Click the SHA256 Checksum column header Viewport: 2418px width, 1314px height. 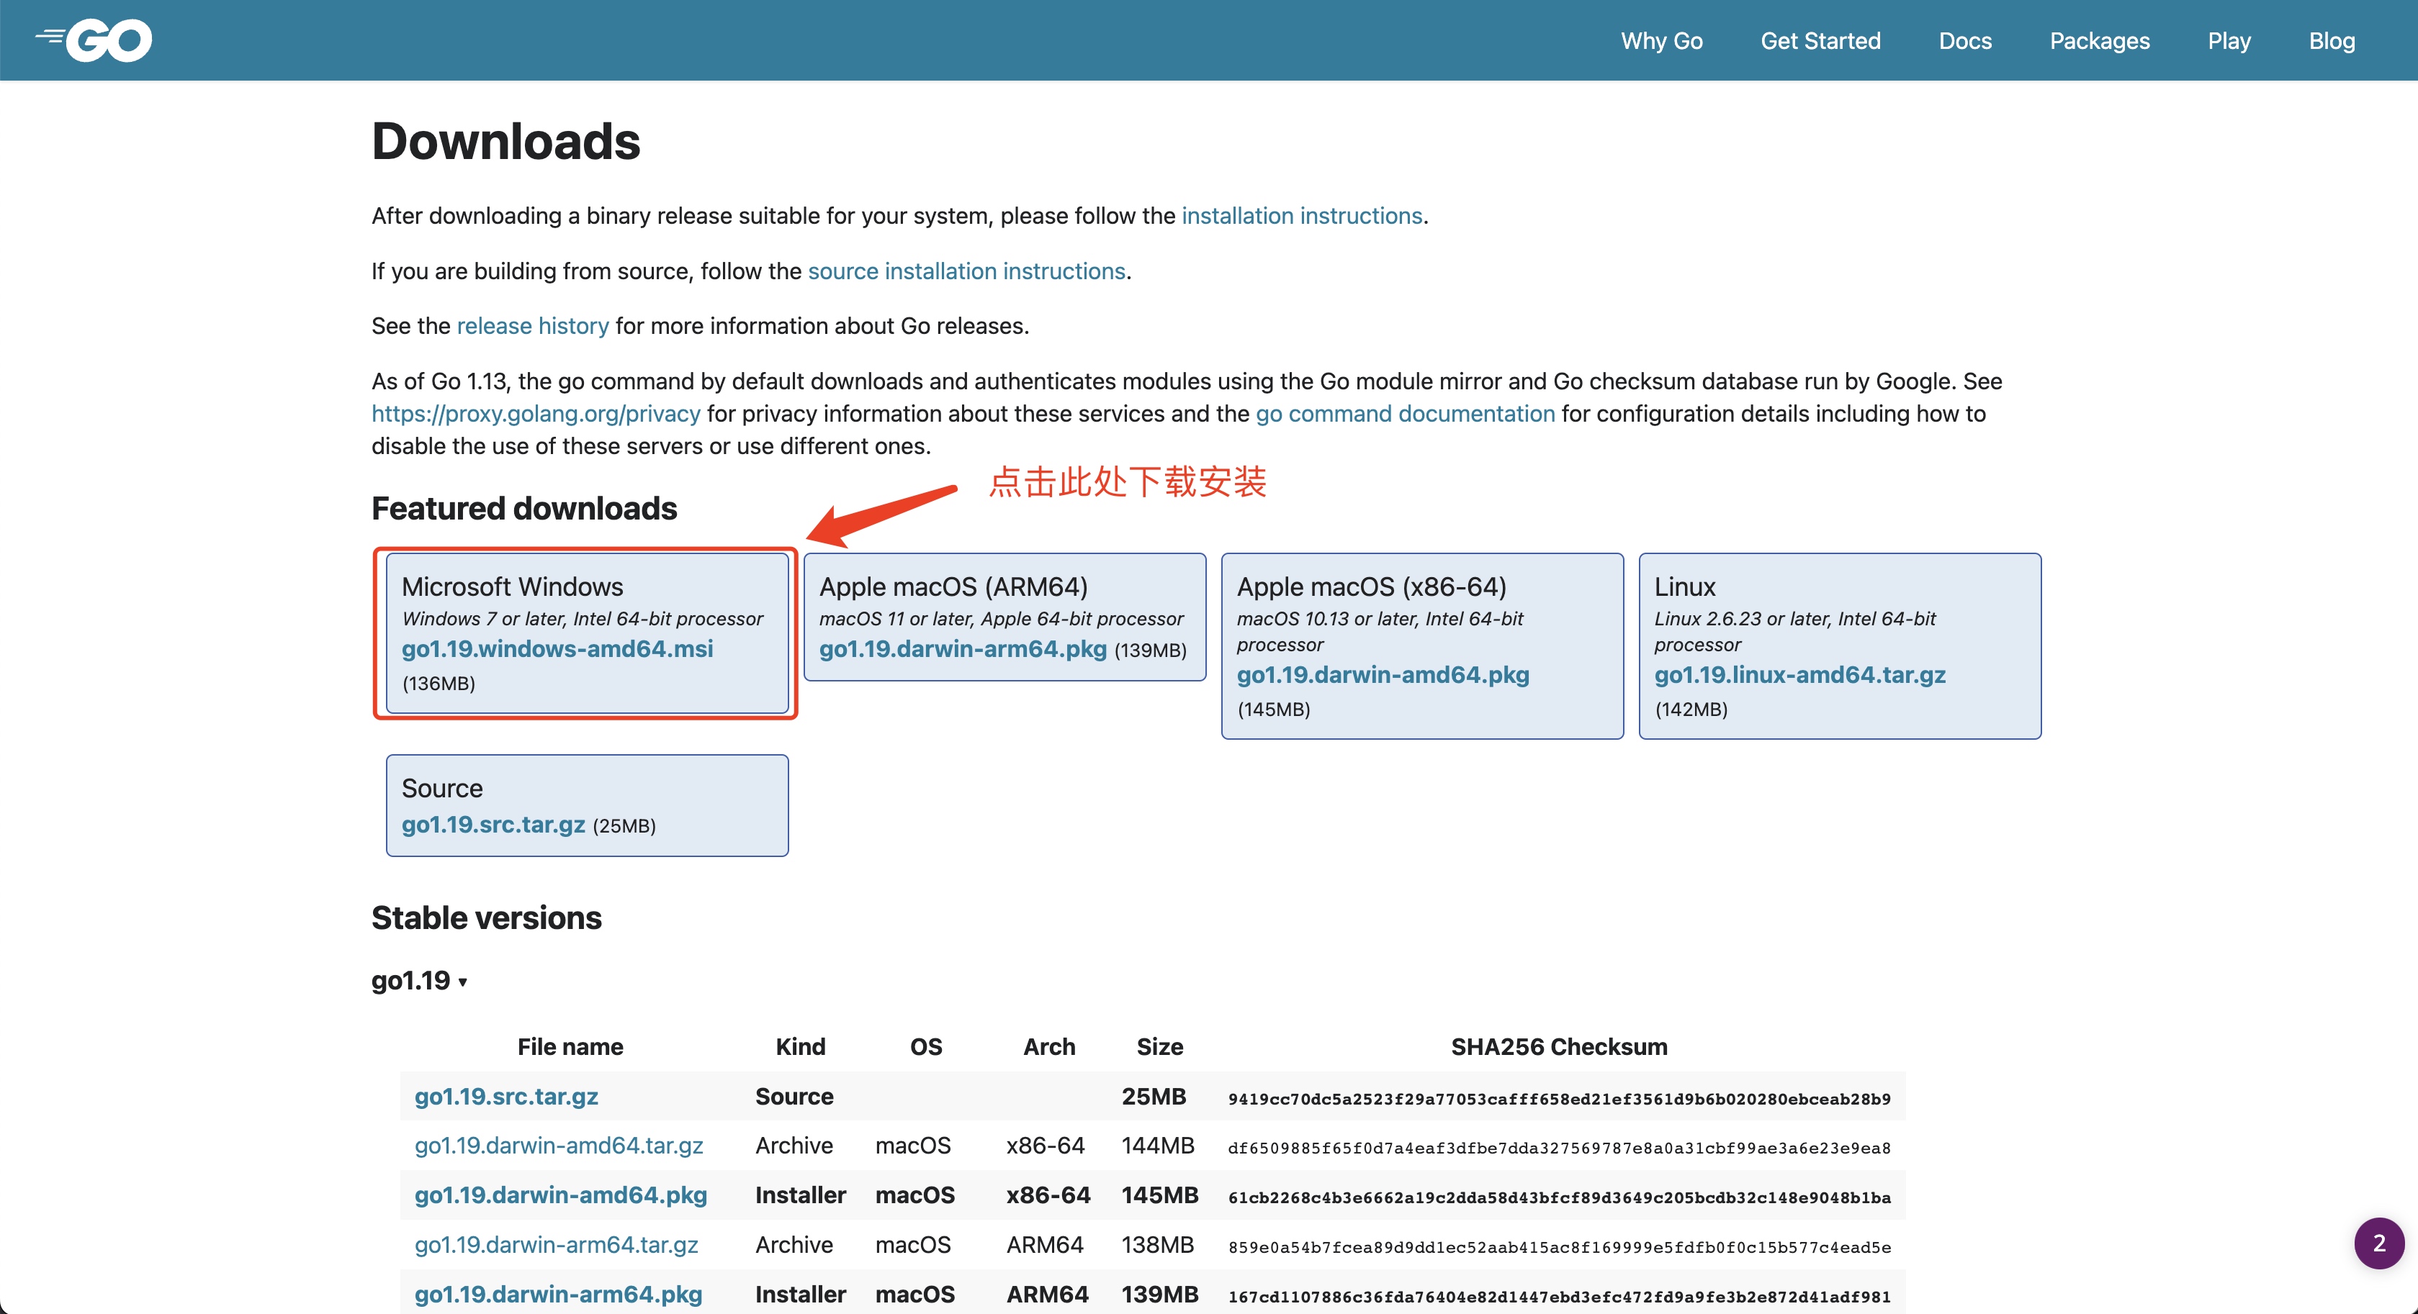click(1558, 1048)
